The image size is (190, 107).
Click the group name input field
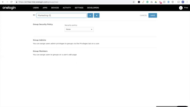coord(61,15)
